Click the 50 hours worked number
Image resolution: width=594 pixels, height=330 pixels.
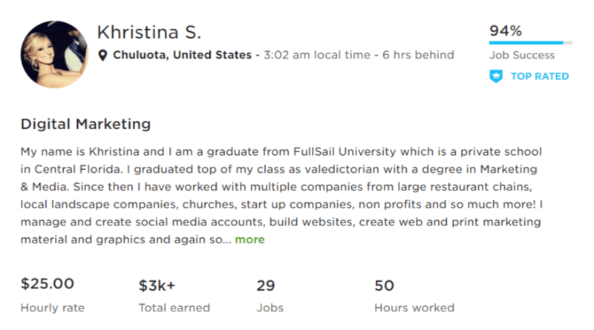pyautogui.click(x=384, y=285)
